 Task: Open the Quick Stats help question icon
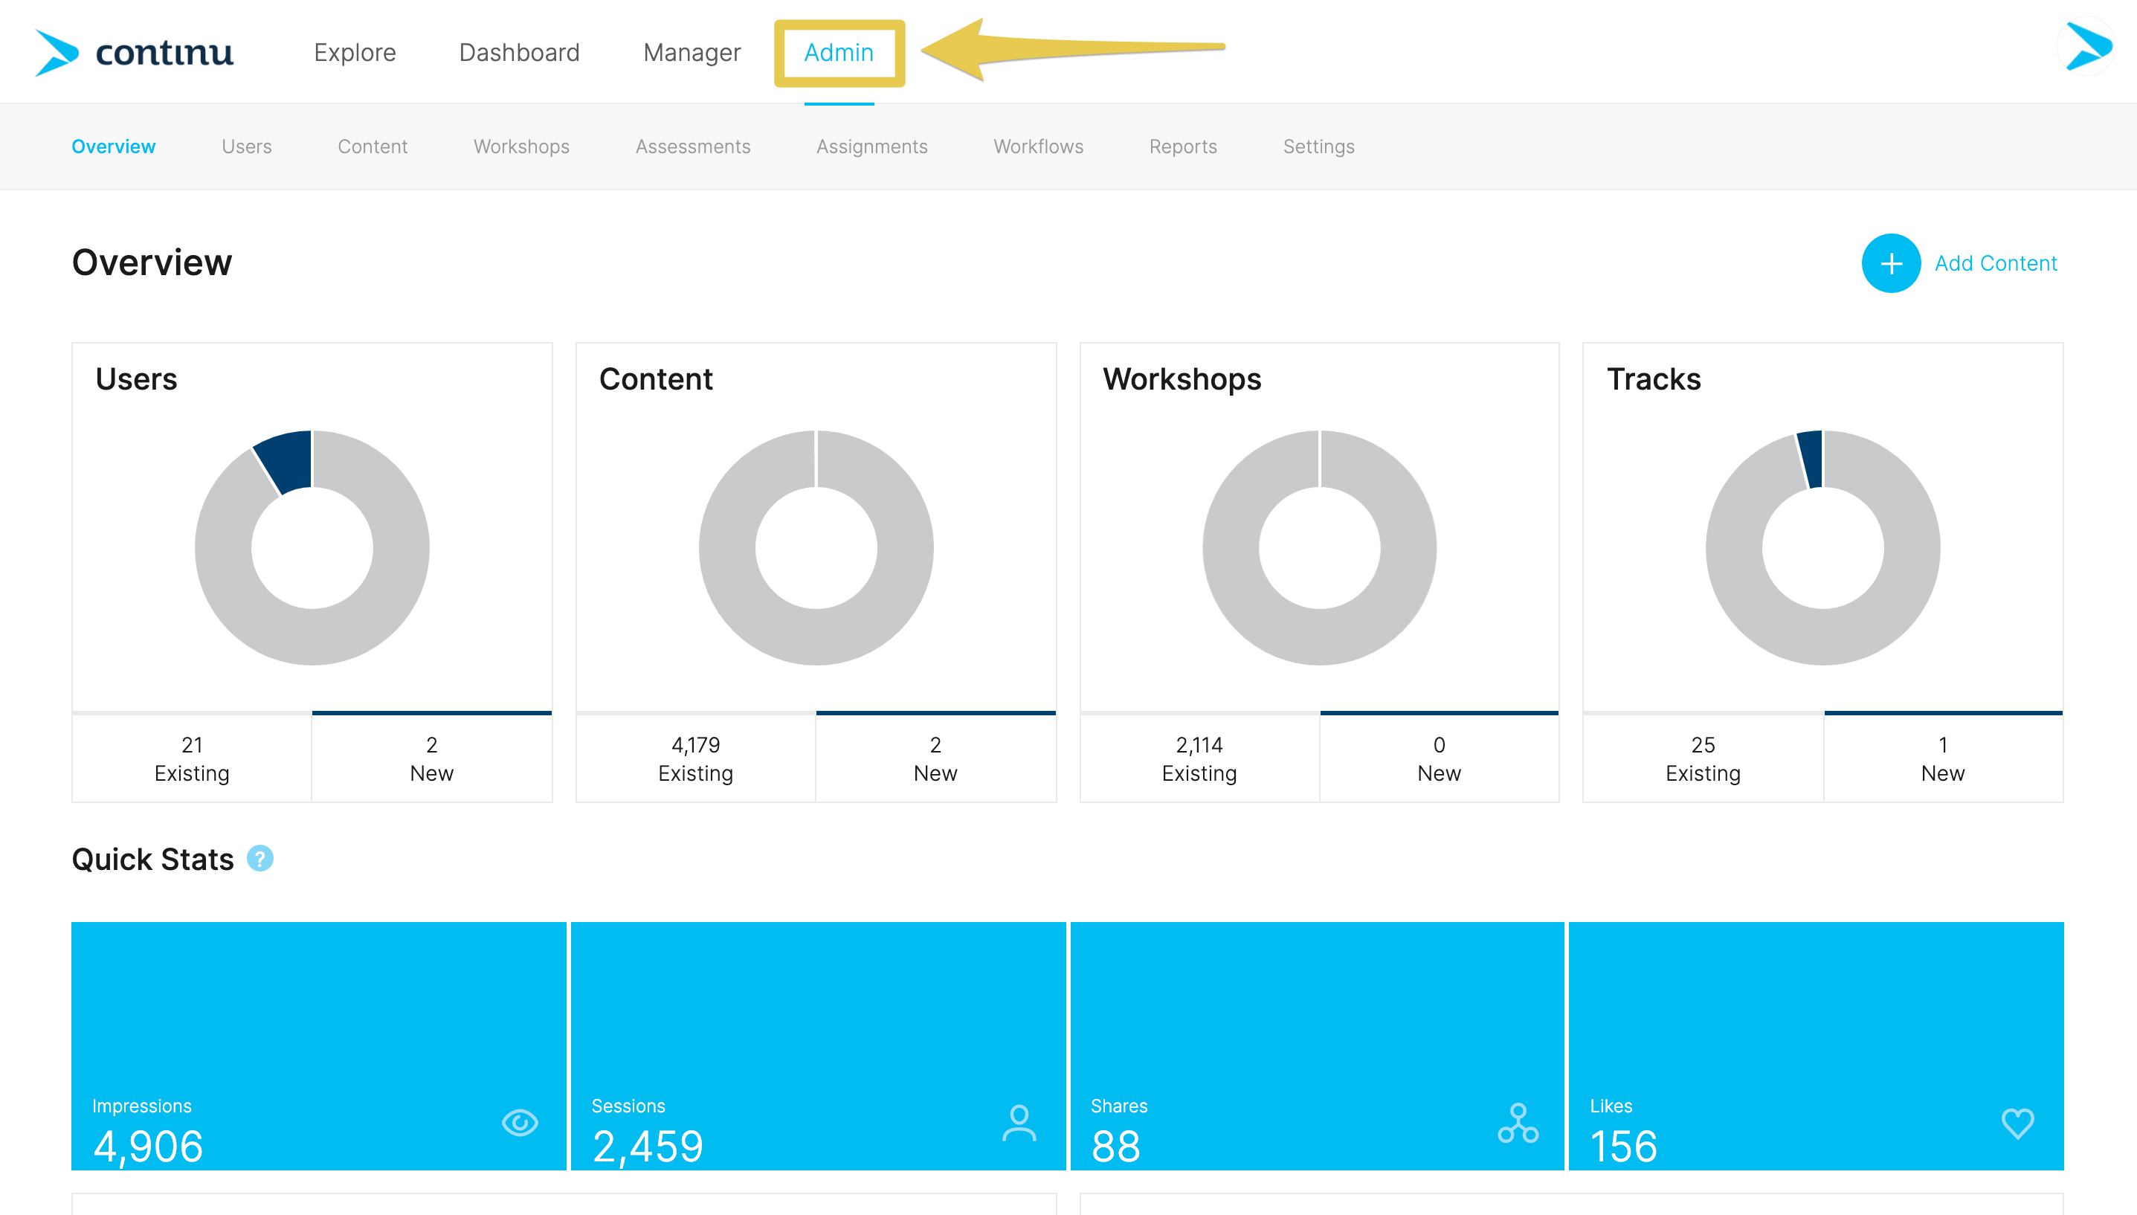click(260, 859)
